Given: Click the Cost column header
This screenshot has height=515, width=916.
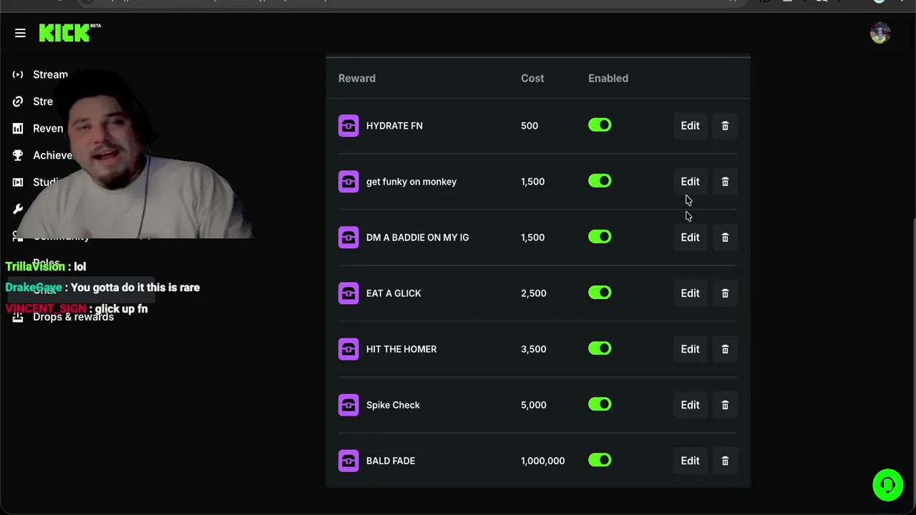Looking at the screenshot, I should (532, 78).
